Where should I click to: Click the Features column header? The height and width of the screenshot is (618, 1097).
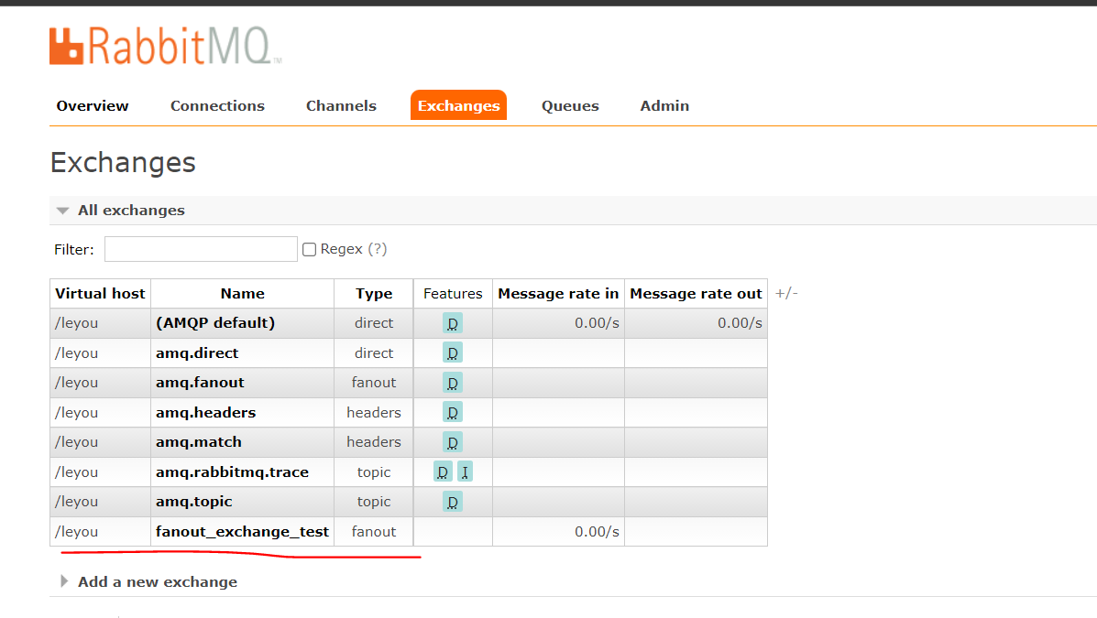[453, 294]
